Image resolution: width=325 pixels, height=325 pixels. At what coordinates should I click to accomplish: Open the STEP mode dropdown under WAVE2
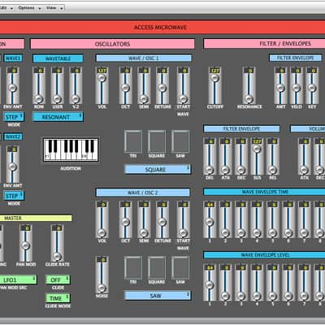[14, 196]
